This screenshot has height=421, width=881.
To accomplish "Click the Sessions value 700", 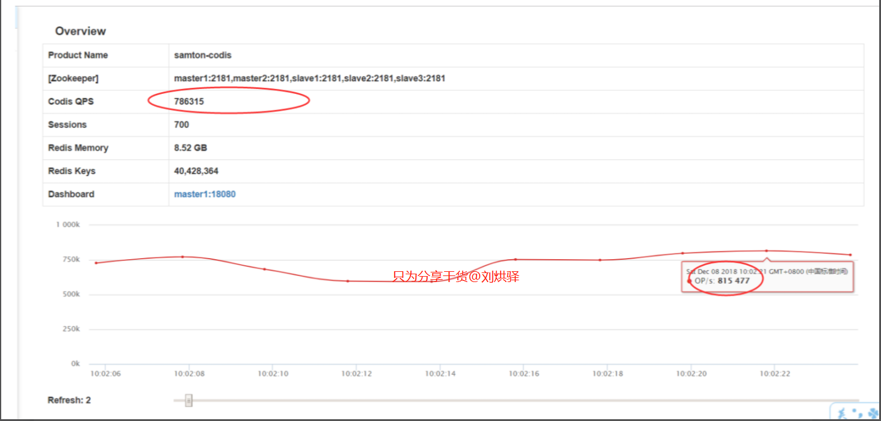I will point(181,125).
